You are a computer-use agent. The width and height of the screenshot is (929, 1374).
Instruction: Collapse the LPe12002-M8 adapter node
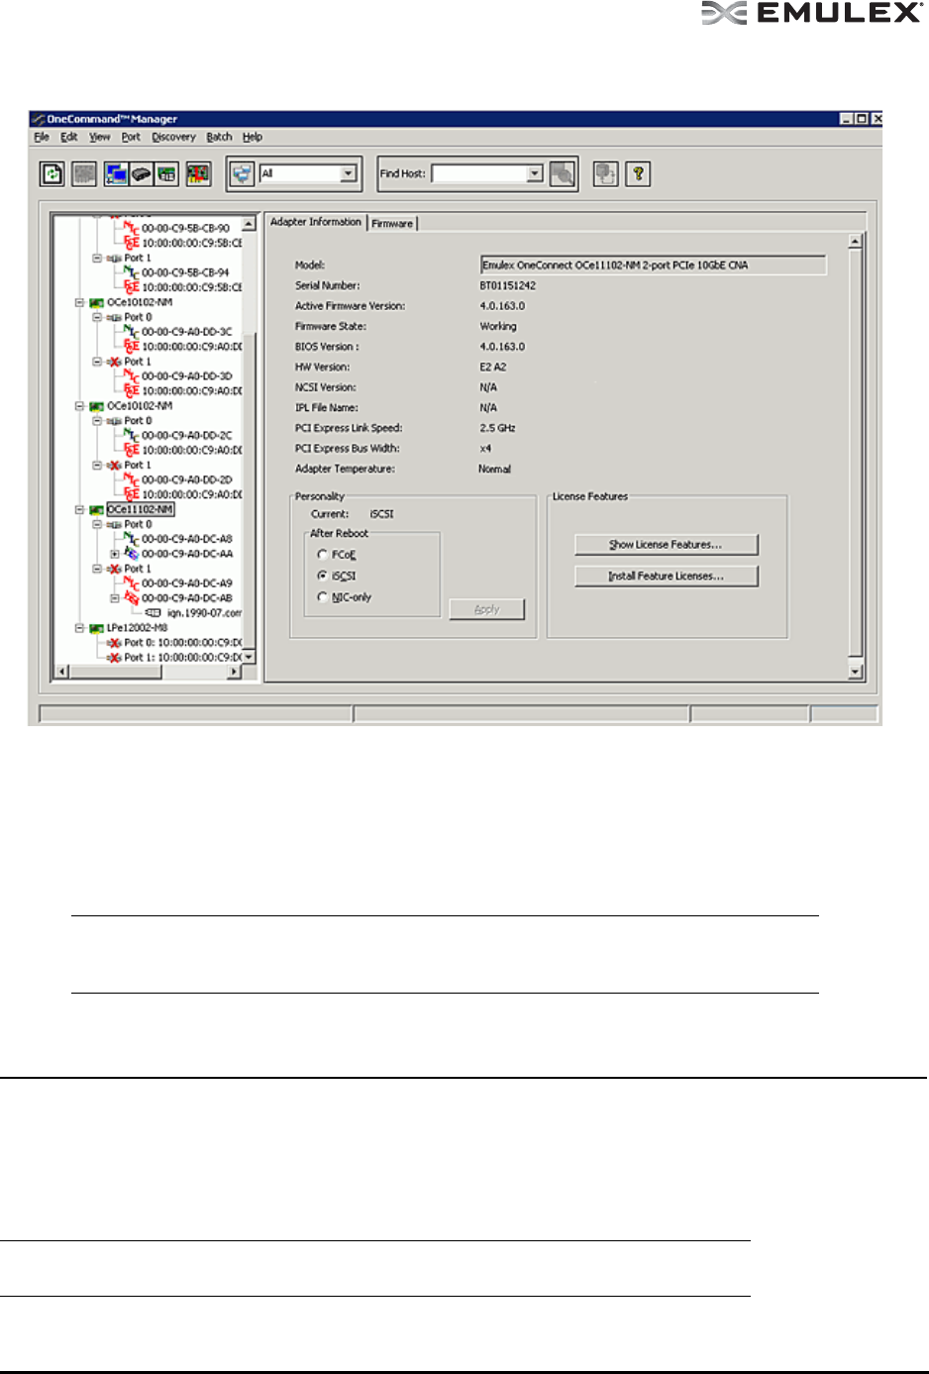[80, 628]
